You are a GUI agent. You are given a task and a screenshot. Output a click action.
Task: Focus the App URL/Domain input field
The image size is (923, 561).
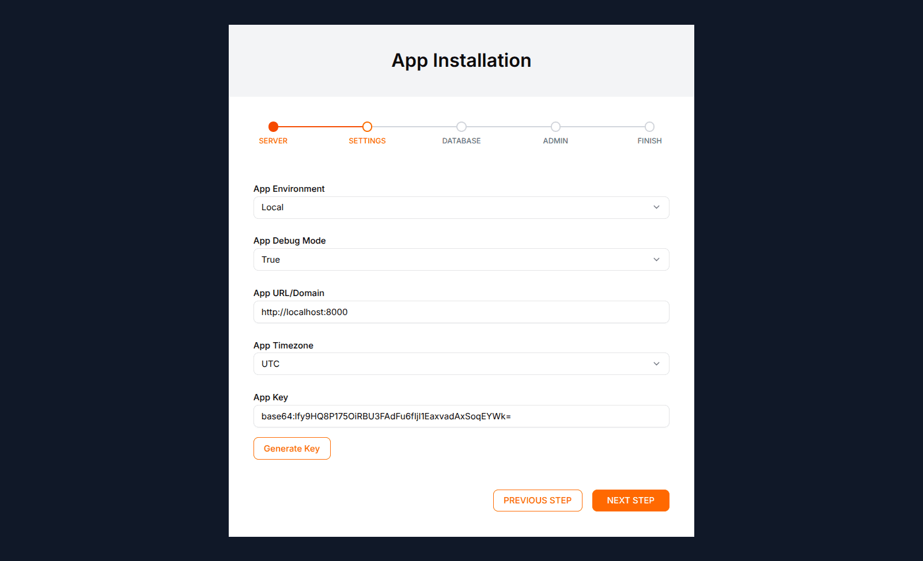(x=461, y=312)
